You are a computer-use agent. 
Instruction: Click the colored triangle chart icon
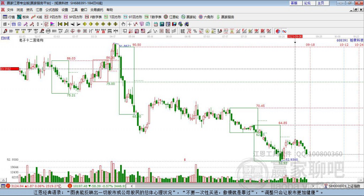[53, 24]
